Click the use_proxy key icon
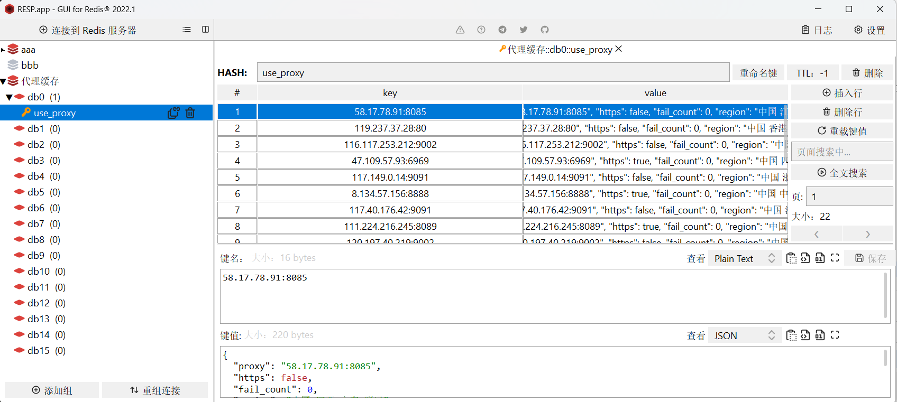Image resolution: width=897 pixels, height=402 pixels. [26, 113]
